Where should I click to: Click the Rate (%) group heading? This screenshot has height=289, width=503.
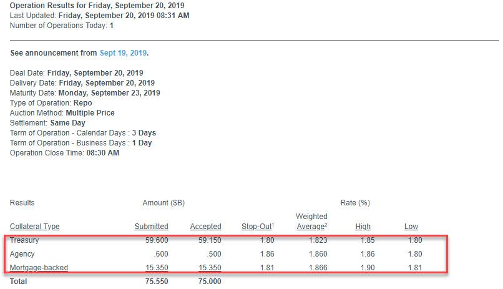coord(355,203)
